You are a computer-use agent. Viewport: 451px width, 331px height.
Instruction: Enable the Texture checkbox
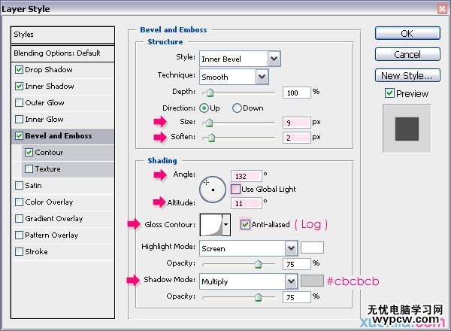(x=29, y=169)
